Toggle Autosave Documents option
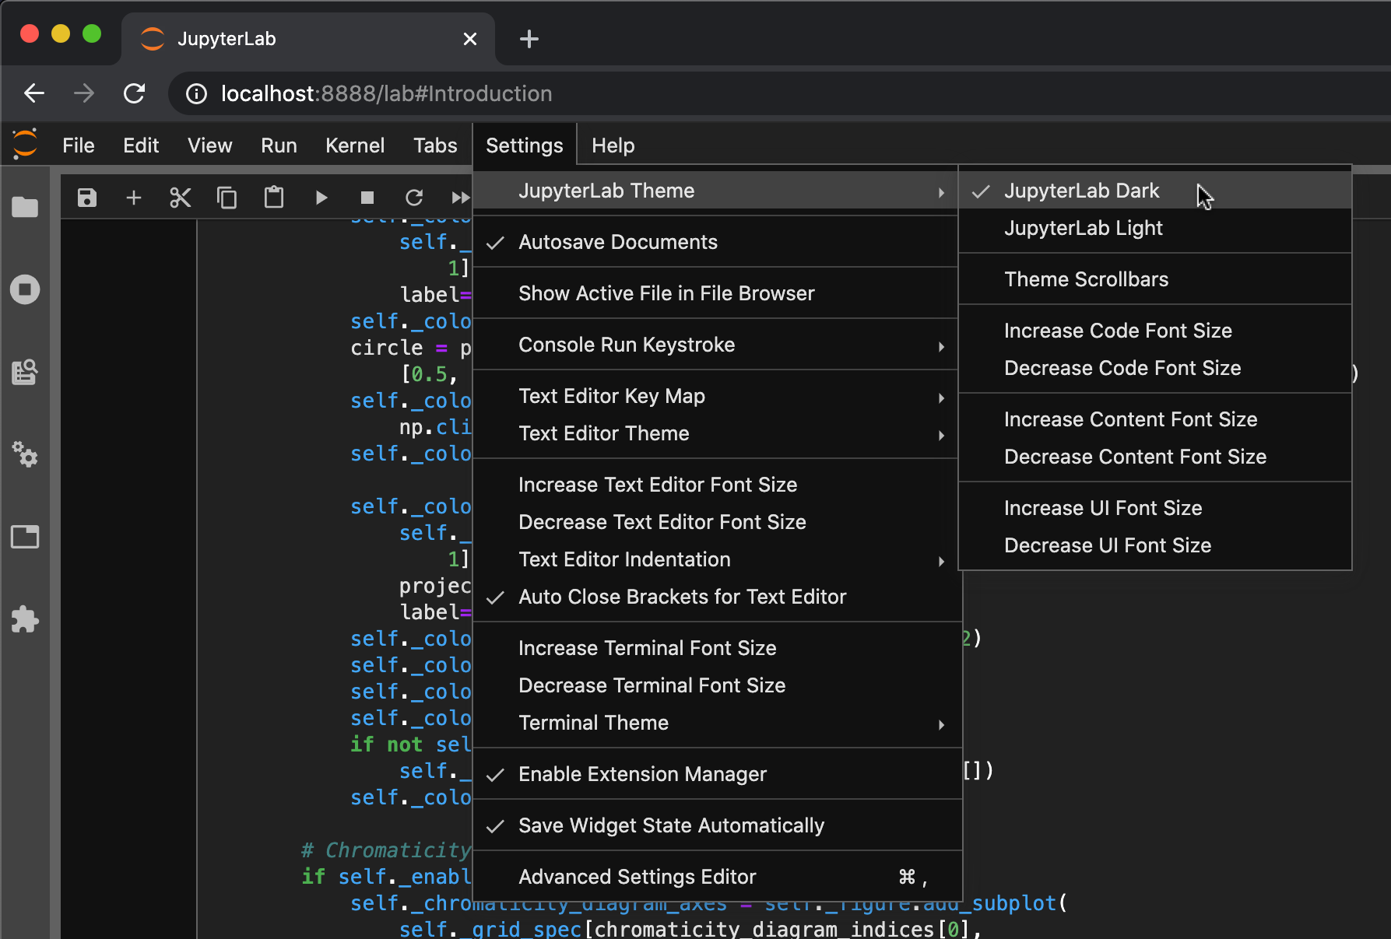Image resolution: width=1391 pixels, height=939 pixels. pos(618,242)
